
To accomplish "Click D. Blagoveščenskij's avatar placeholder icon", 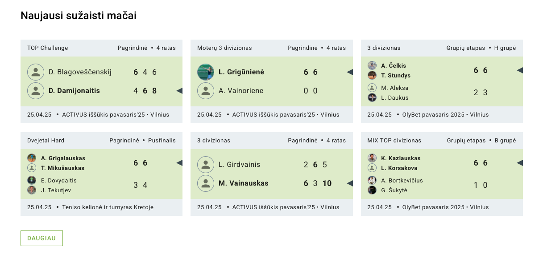I will pyautogui.click(x=36, y=72).
